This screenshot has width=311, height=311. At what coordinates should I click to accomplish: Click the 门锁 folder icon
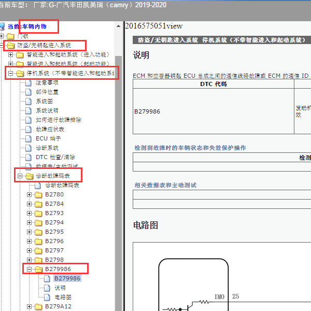(10, 36)
